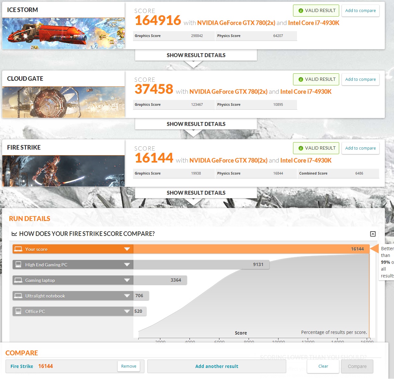Click desktop icon in High End Gaming PC row
Viewport: 394px width, 379px height.
point(18,264)
